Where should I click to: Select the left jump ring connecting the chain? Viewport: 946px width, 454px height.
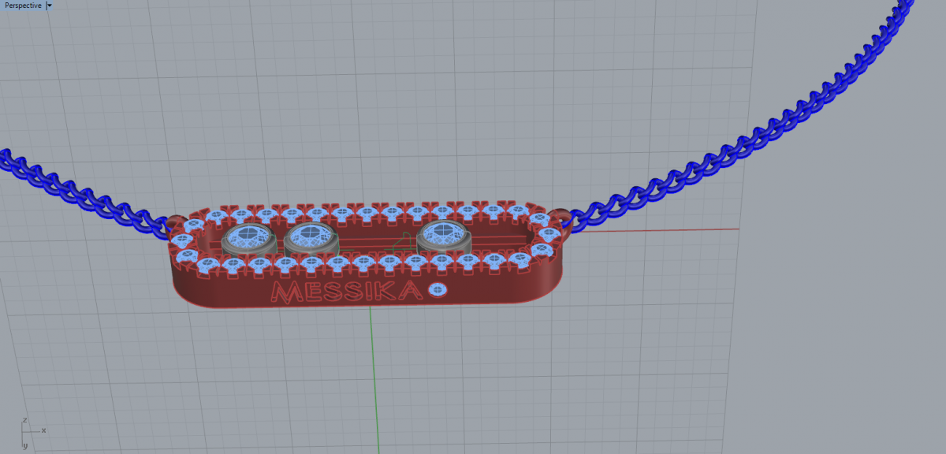174,222
